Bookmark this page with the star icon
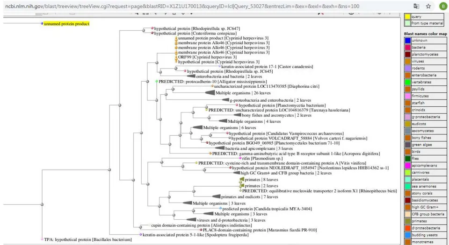This screenshot has width=449, height=245. coord(428,6)
